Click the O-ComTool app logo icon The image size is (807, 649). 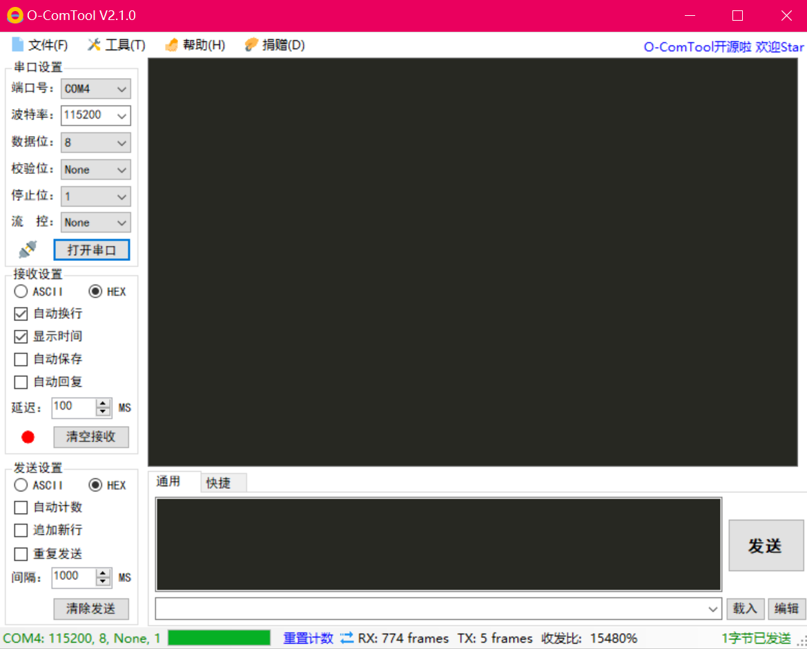coord(15,15)
